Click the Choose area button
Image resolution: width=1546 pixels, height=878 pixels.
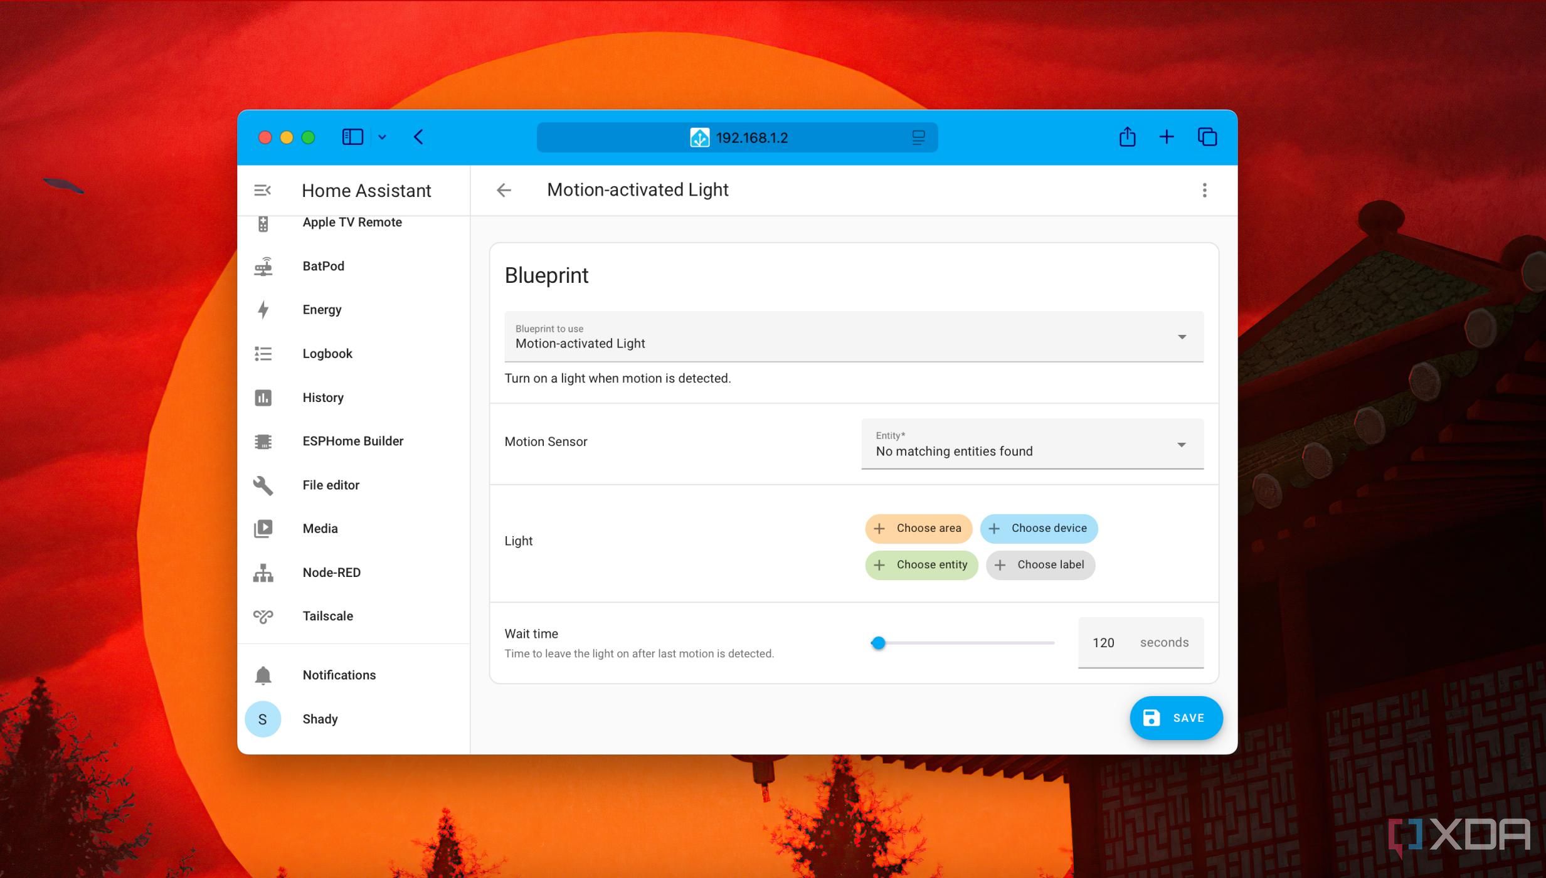pyautogui.click(x=918, y=528)
